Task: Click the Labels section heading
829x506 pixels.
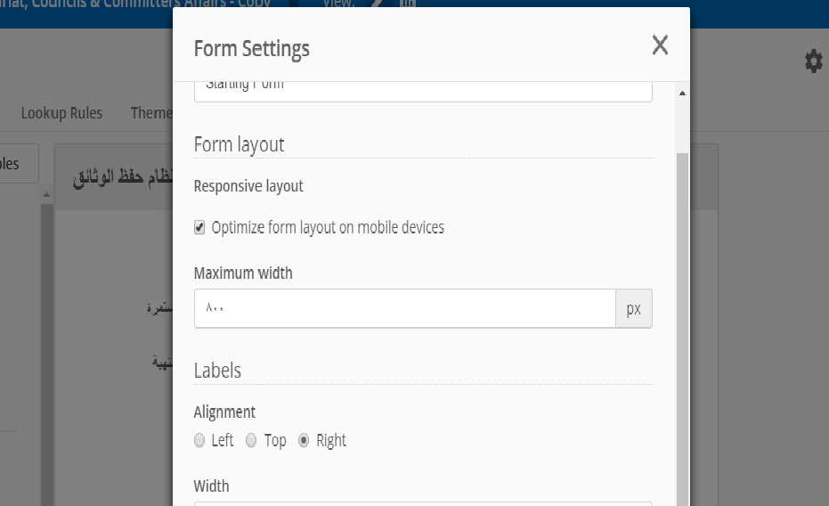Action: [x=217, y=370]
